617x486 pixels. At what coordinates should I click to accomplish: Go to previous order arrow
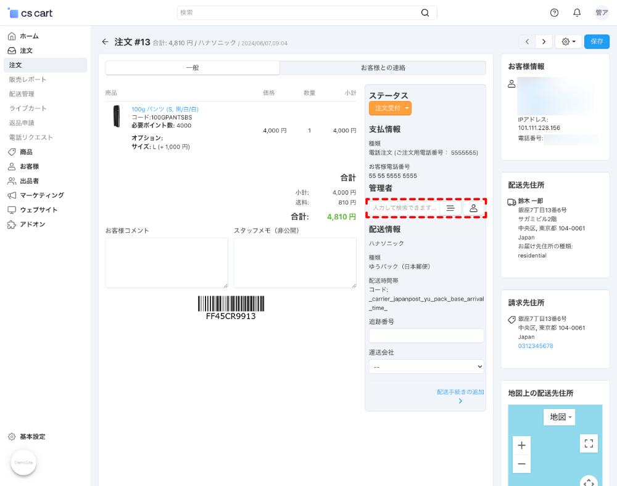[x=527, y=42]
